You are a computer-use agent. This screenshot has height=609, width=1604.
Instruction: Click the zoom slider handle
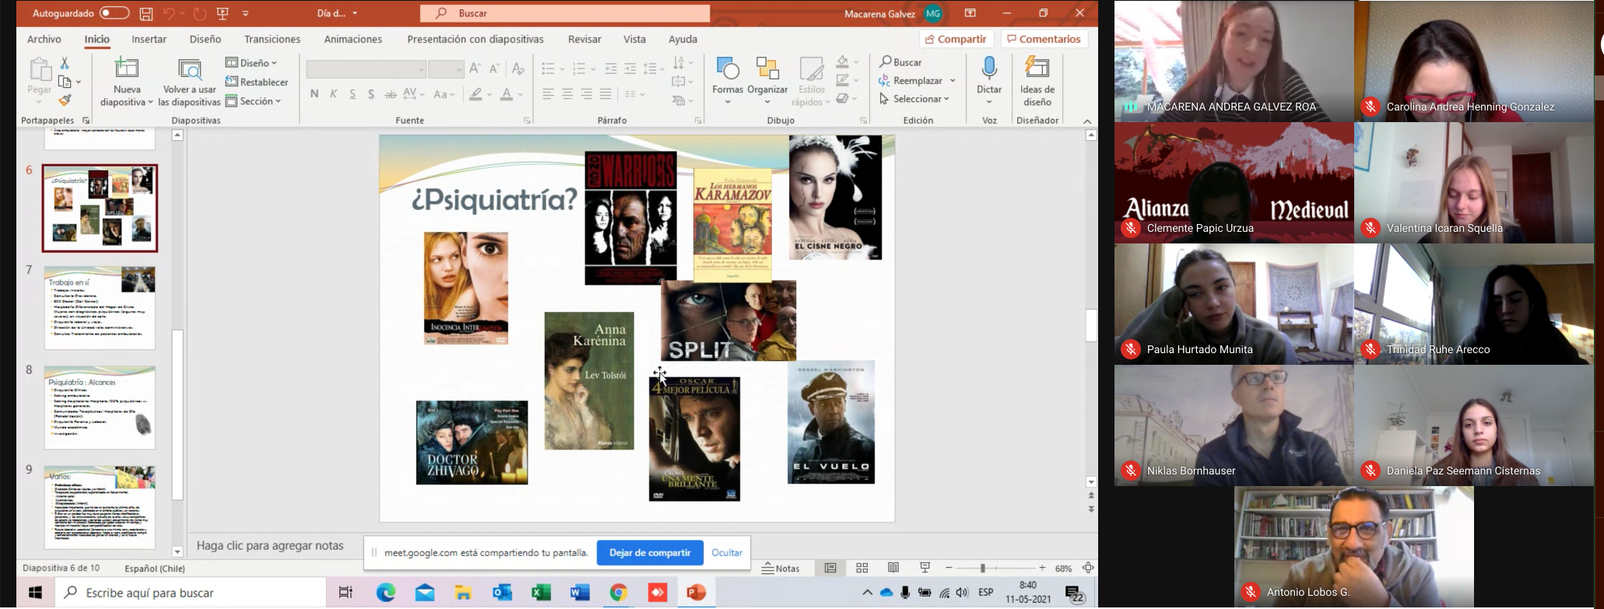coord(982,569)
